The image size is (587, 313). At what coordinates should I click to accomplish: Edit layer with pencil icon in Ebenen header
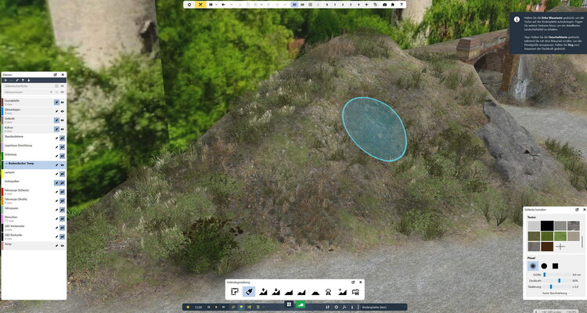[17, 80]
